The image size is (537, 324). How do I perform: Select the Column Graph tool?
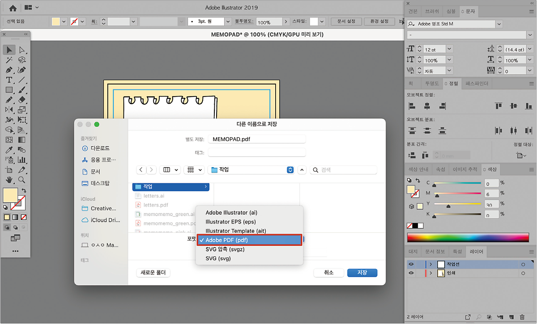[21, 160]
